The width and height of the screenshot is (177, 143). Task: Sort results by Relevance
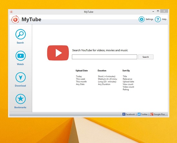coord(127,79)
